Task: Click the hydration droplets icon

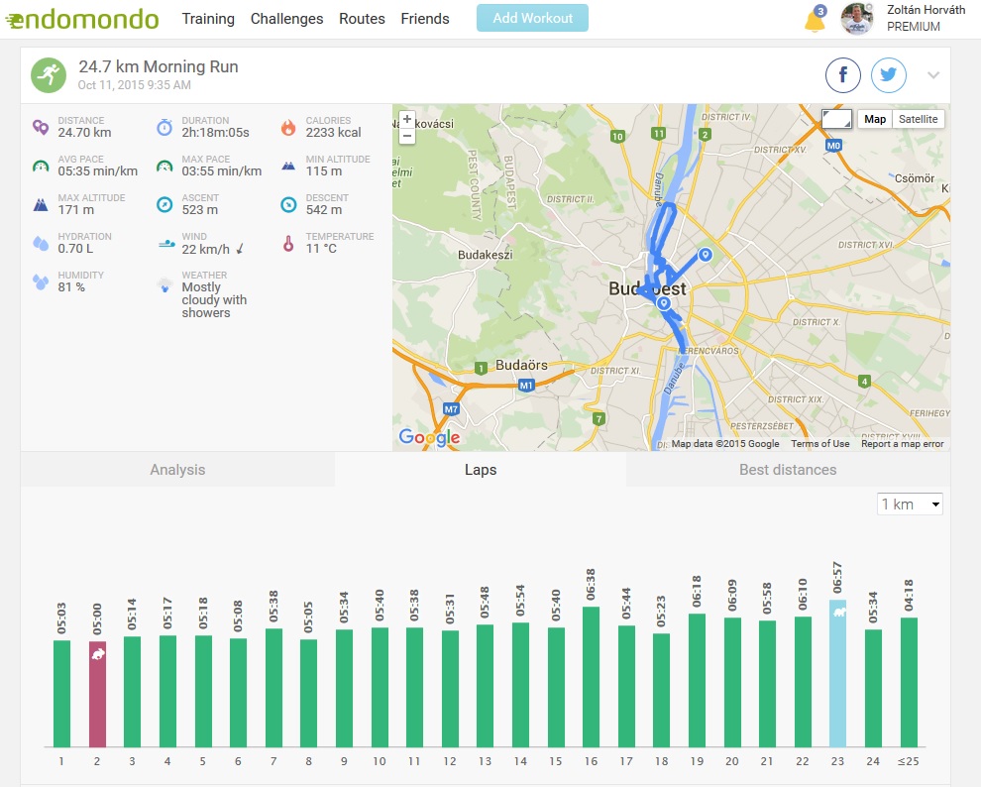Action: pyautogui.click(x=41, y=244)
